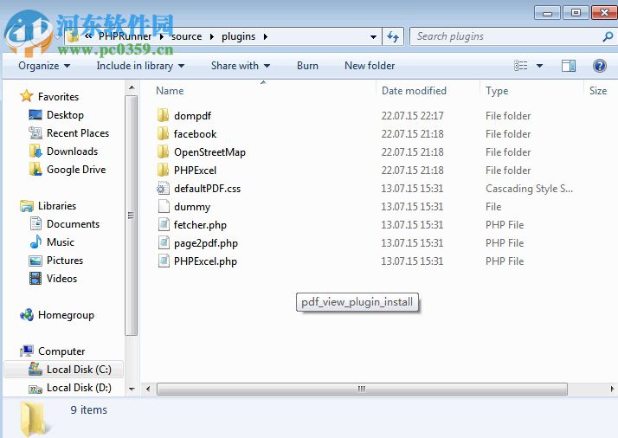Click the Videos library icon
Viewport: 618px width, 438px height.
(x=35, y=279)
